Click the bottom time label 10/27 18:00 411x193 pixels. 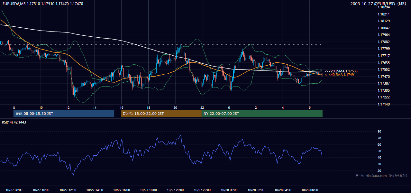tap(148, 190)
